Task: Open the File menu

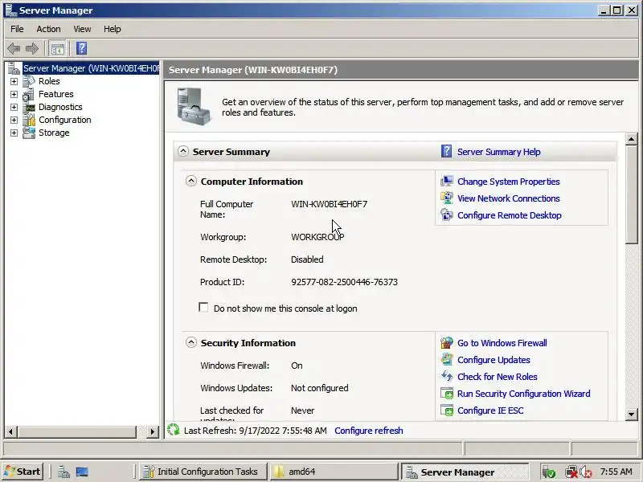Action: pyautogui.click(x=17, y=29)
